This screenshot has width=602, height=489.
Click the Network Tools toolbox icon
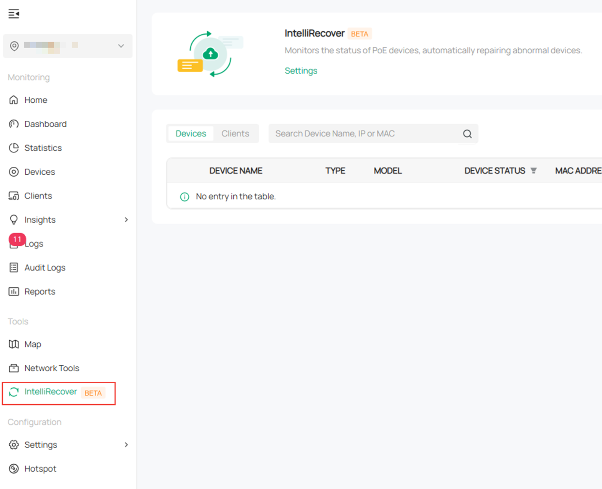click(x=14, y=368)
